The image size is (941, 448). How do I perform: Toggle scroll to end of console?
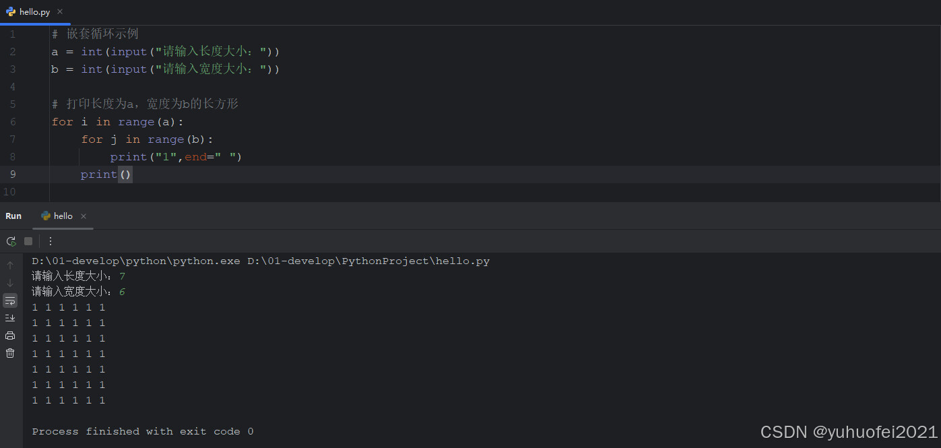[x=10, y=318]
